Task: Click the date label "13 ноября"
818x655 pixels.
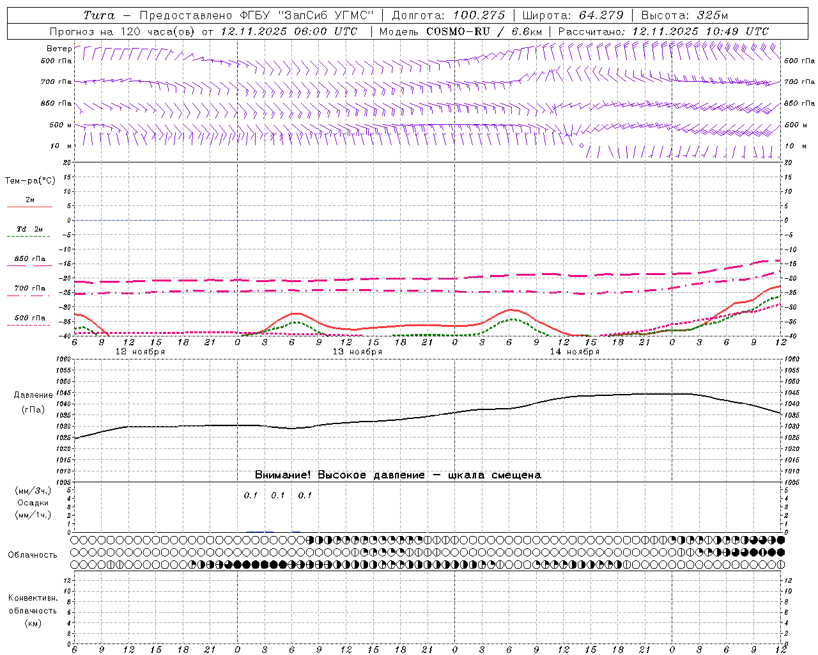Action: coord(357,352)
